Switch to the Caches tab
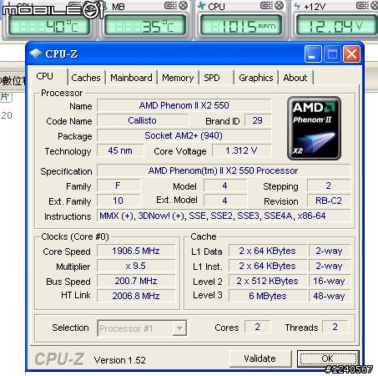 point(86,78)
